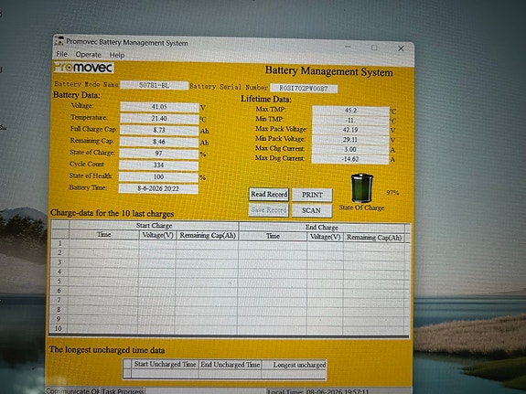Screen dimensions: 526x394
Task: Click the State of Charge value 97
Action: point(158,154)
